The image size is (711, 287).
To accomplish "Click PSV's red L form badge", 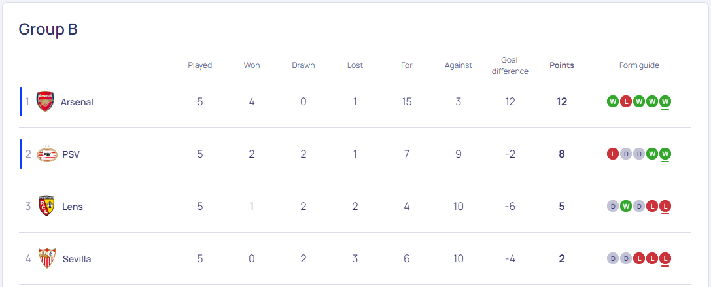I will [x=613, y=154].
